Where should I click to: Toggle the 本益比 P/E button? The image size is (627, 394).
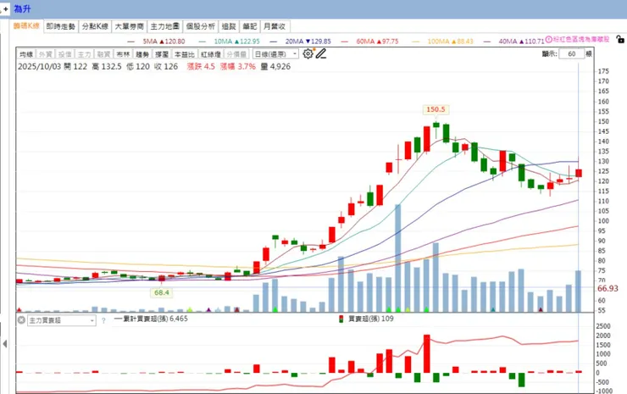tap(185, 54)
